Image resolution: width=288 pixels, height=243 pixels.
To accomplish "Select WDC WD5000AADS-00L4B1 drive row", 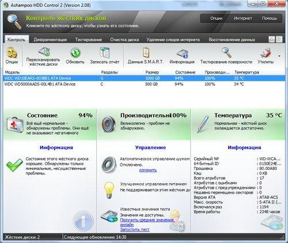I will click(x=144, y=84).
